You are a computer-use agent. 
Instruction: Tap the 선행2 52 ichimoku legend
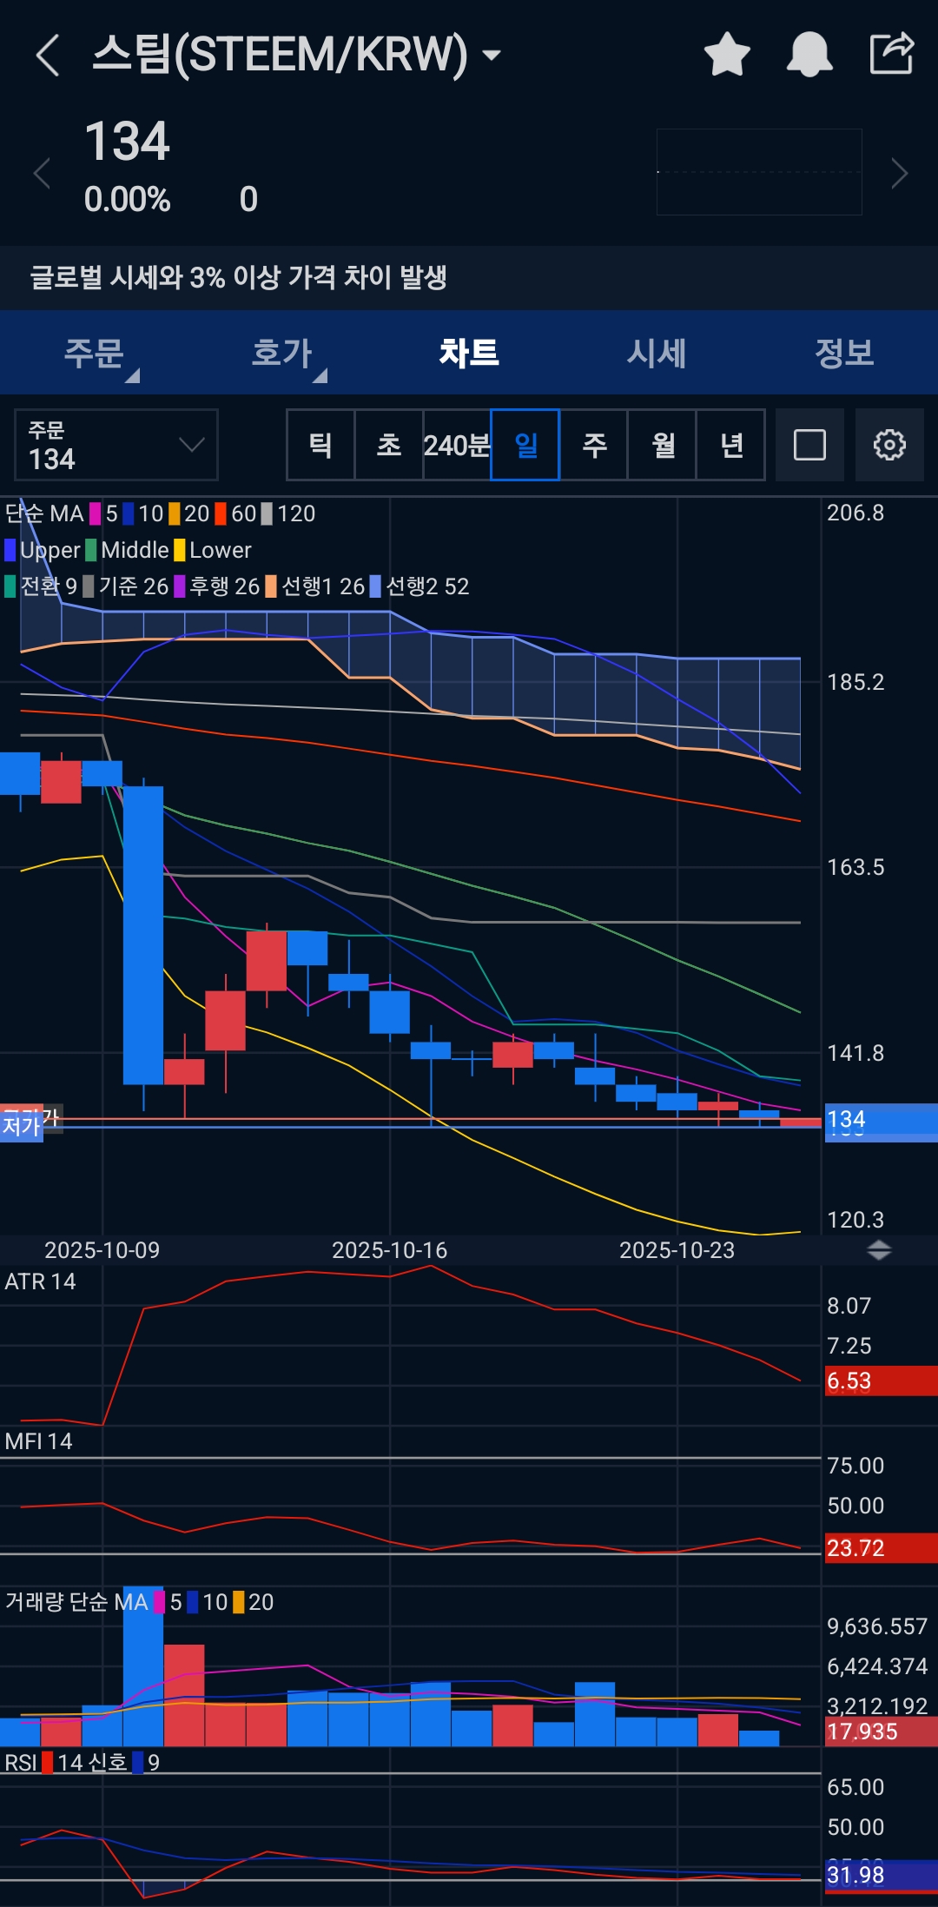419,586
